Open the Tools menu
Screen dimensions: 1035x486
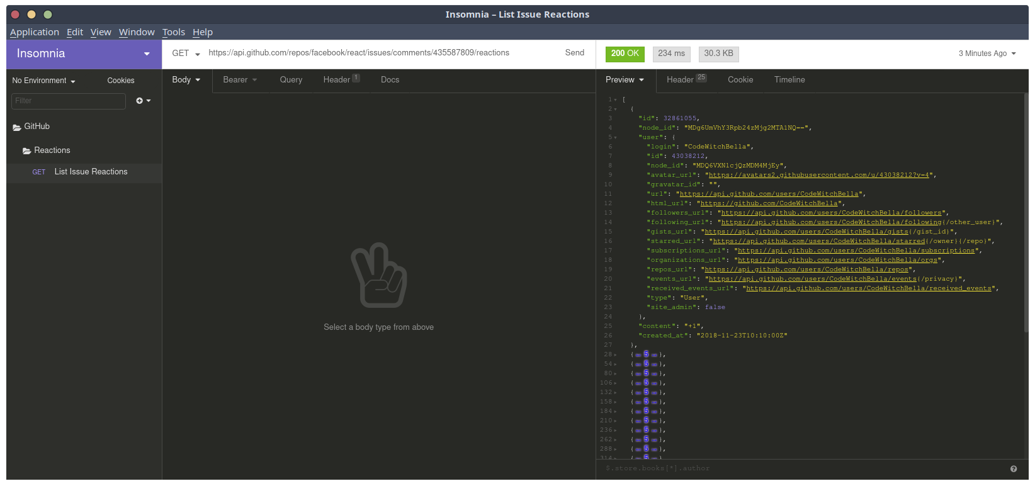click(x=174, y=32)
